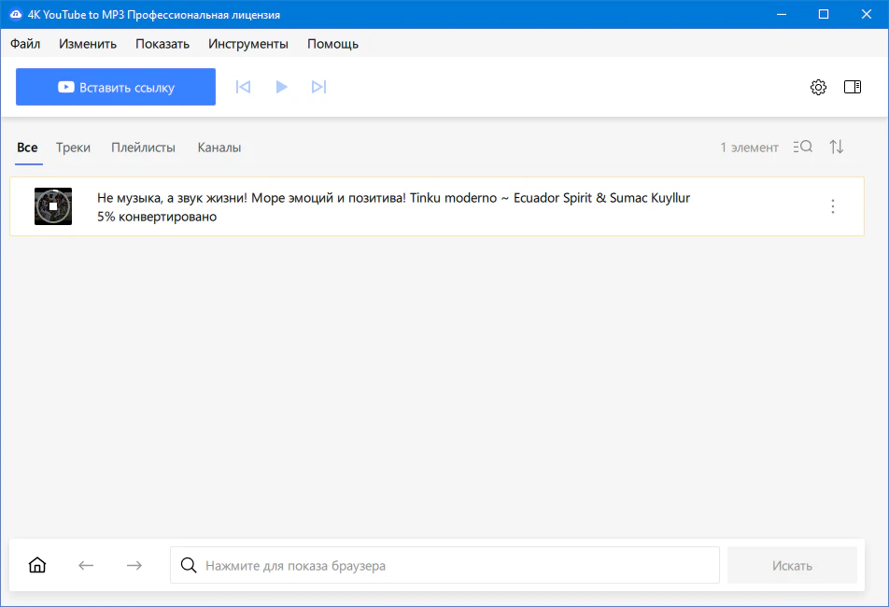The image size is (889, 607).
Task: Start playback with the play icon
Action: coord(281,87)
